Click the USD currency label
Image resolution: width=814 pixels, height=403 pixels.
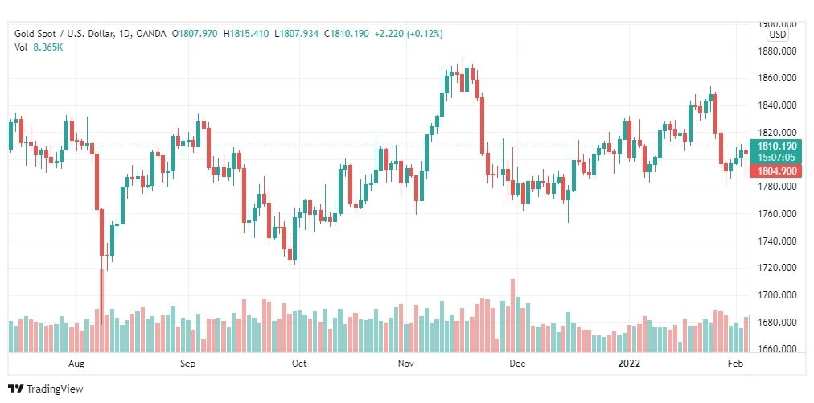[x=778, y=35]
